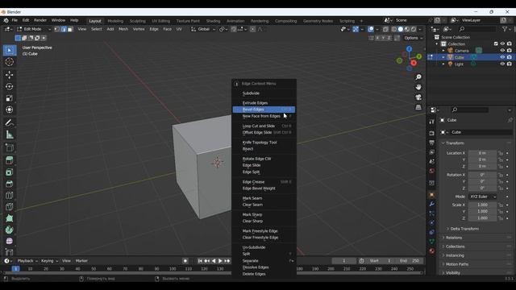Hide Camera in viewport via eye icon
Image resolution: width=516 pixels, height=290 pixels.
tap(502, 51)
